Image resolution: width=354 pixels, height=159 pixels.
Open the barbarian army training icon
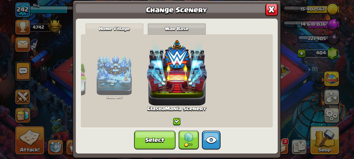pyautogui.click(x=23, y=115)
